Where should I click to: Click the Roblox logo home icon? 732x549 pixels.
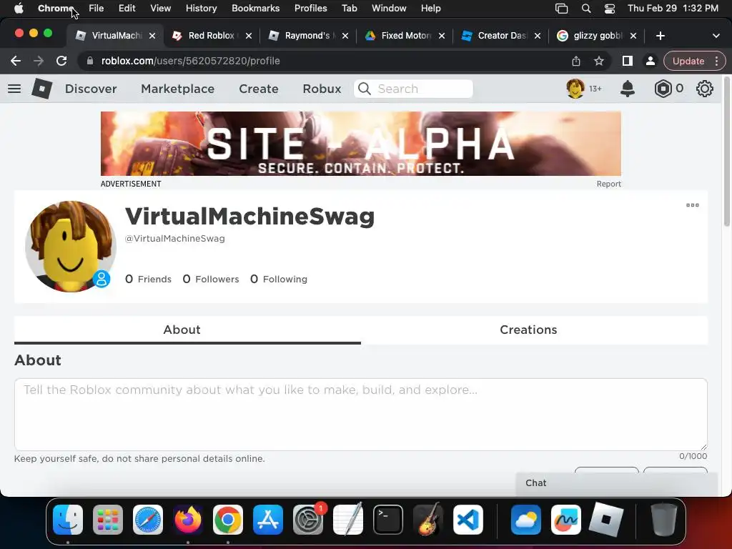(42, 89)
